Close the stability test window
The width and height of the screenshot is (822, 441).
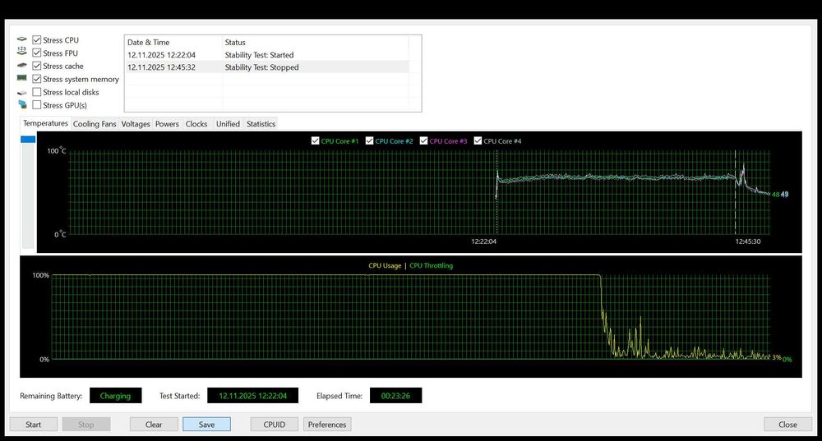787,425
